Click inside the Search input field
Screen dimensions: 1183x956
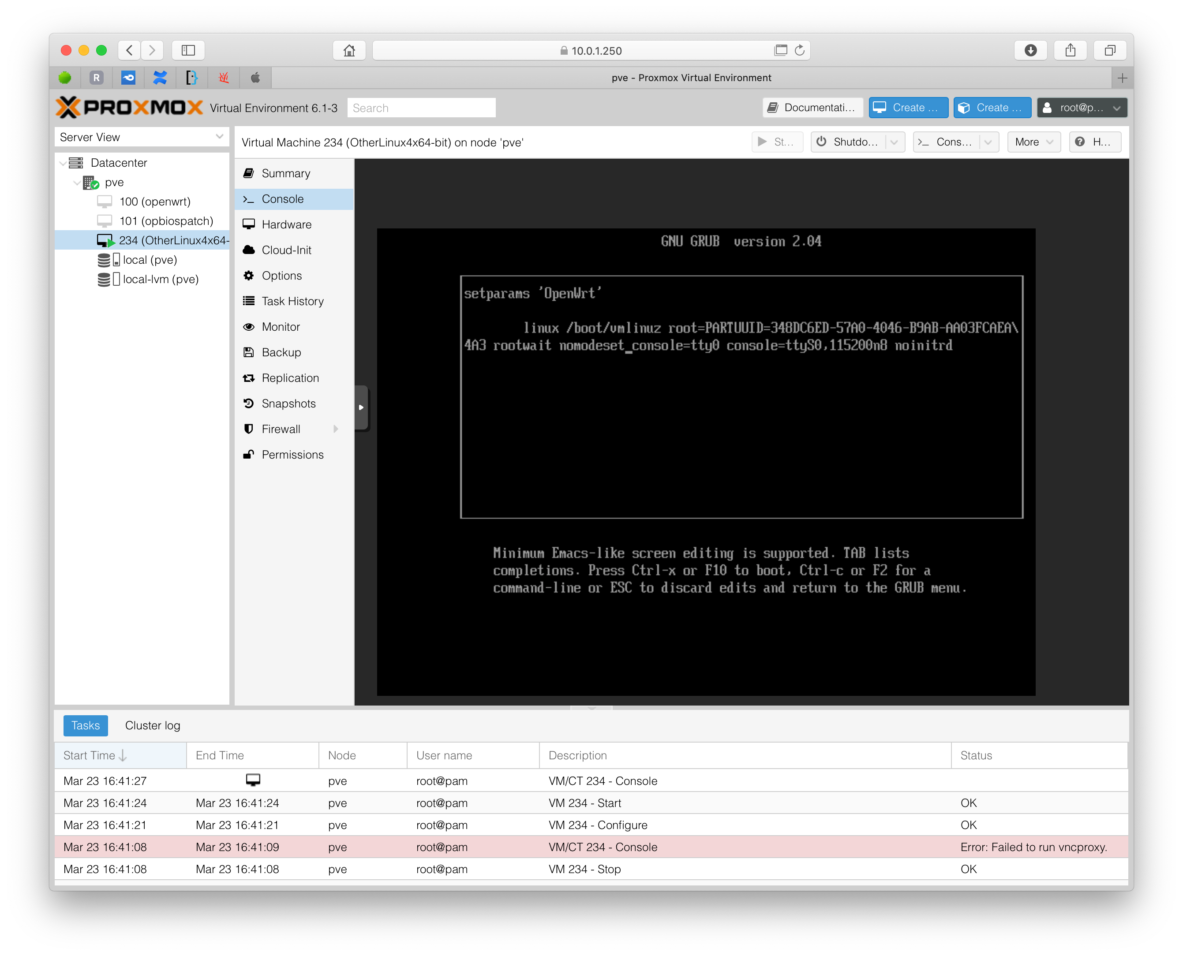(421, 108)
